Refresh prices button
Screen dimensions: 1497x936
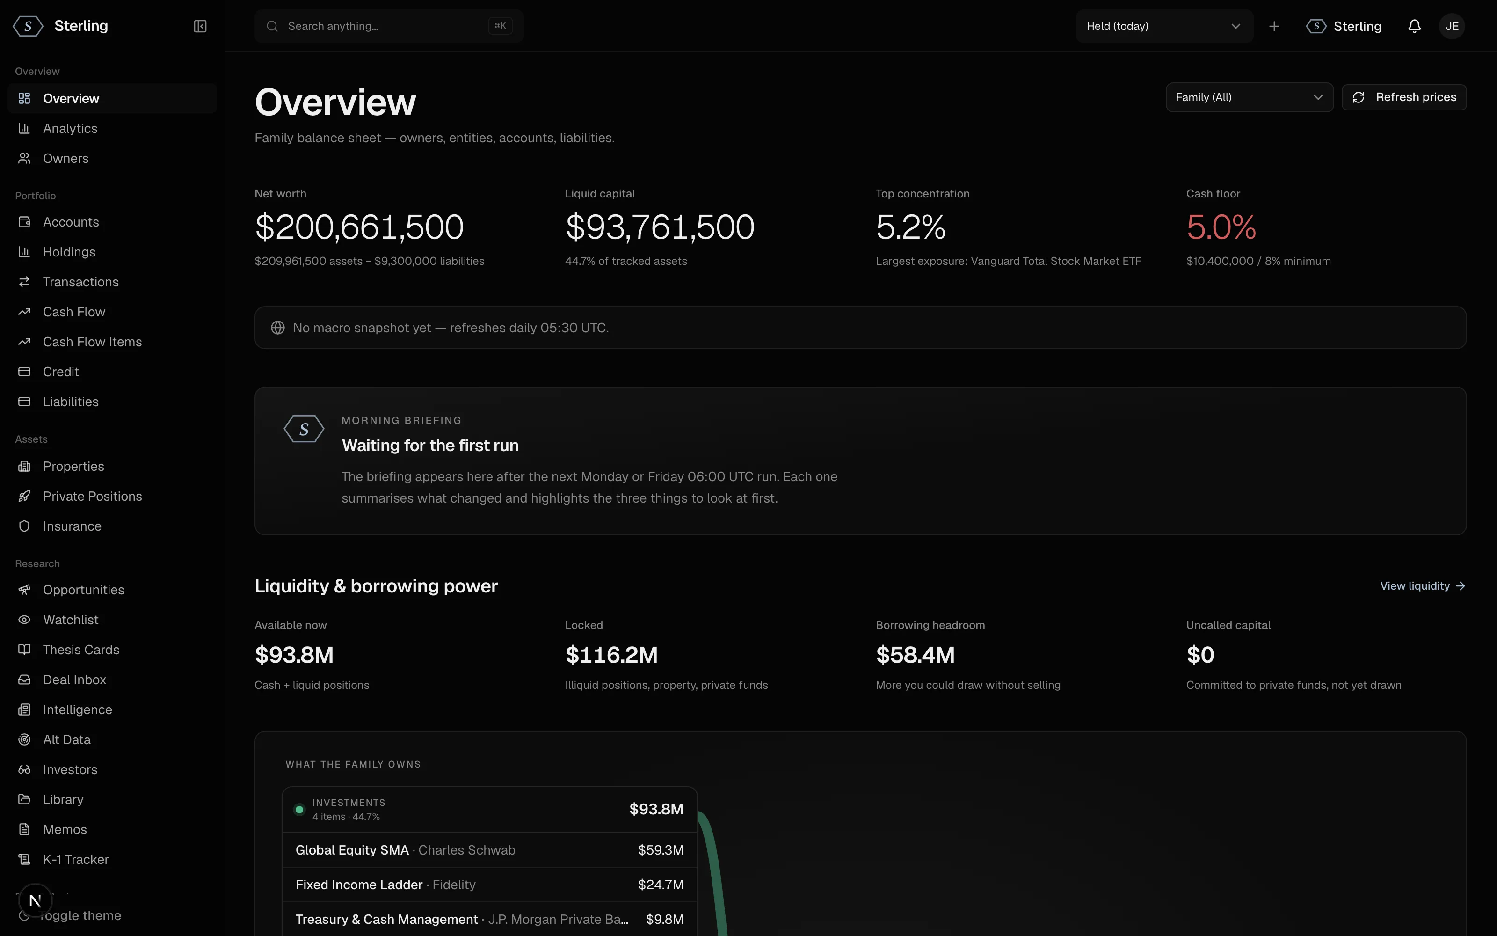1403,97
